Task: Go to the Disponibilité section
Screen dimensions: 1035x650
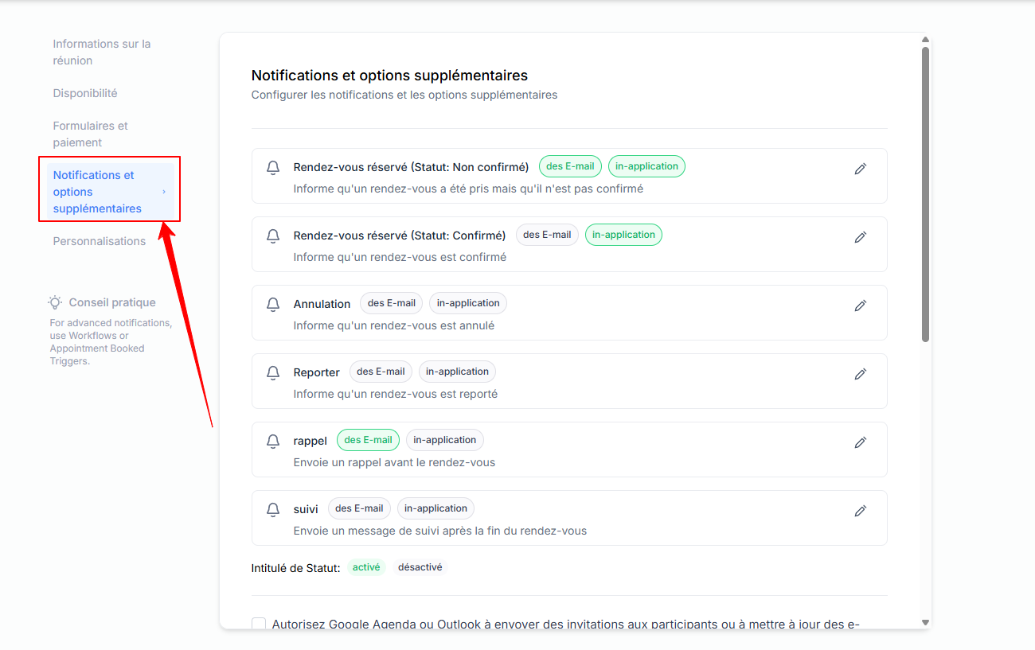Action: [x=85, y=93]
